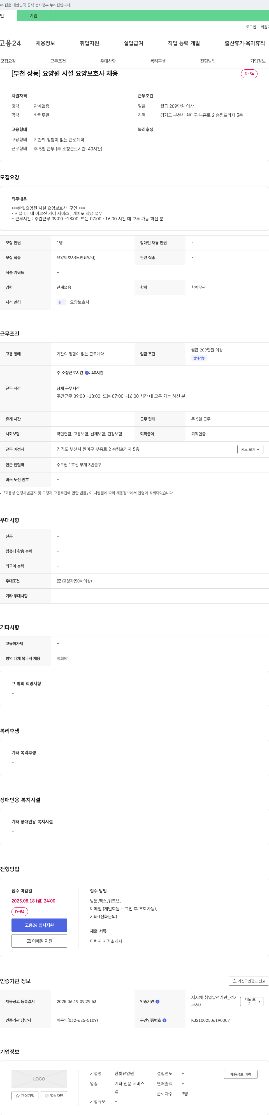The image size is (269, 1115).
Task: Click the 지자체 취업알선기관_경기 부천시 agency name
Action: (x=214, y=1001)
